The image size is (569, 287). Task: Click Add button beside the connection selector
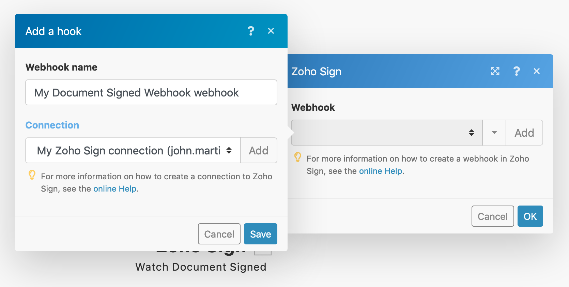258,150
